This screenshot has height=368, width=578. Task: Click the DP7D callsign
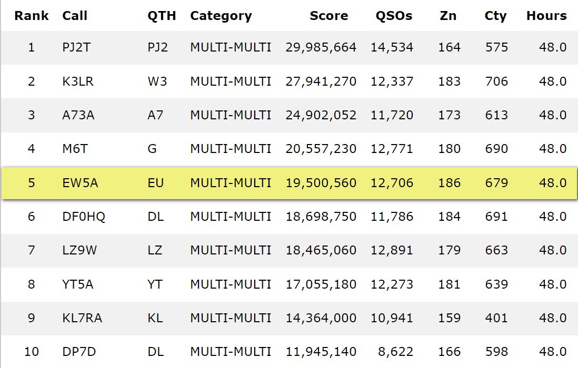pyautogui.click(x=78, y=352)
